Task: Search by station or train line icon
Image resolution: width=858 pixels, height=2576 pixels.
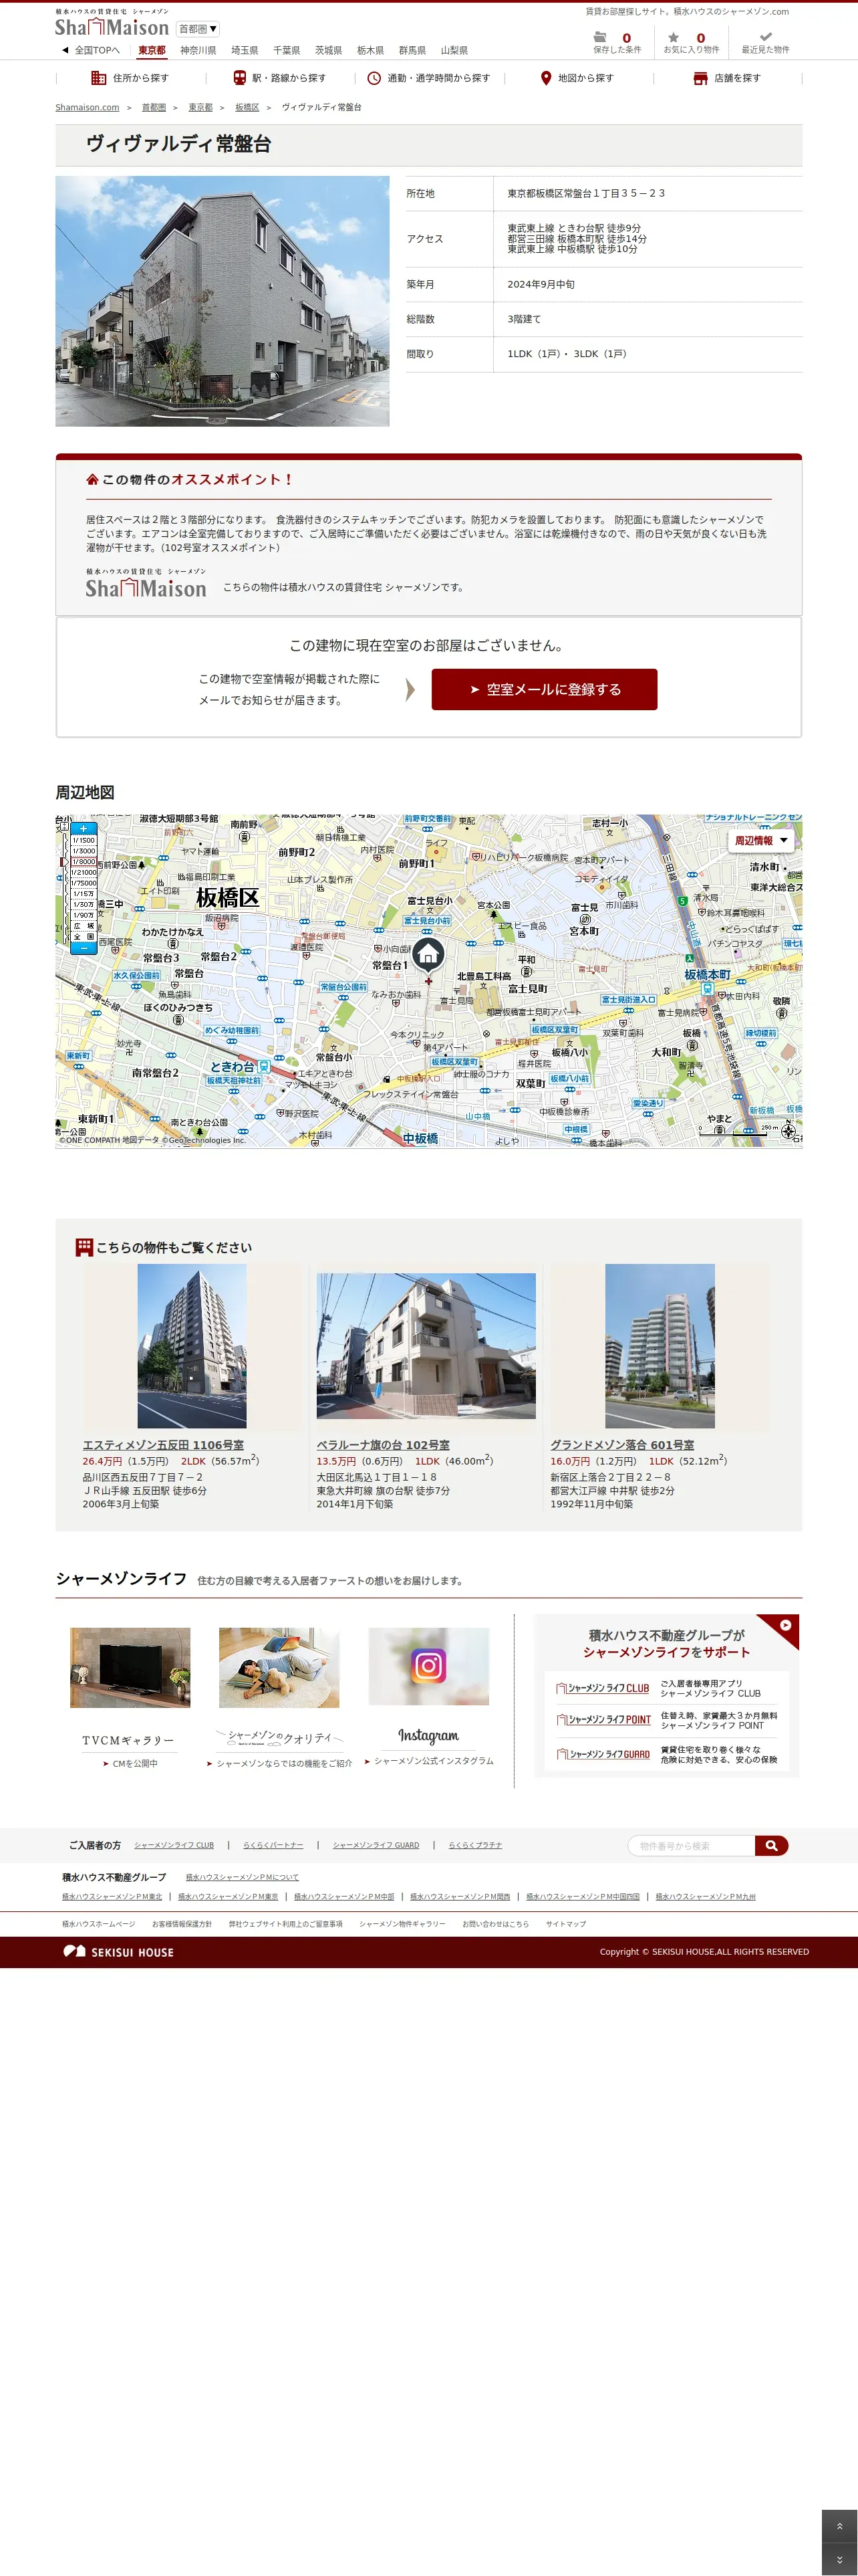Action: pyautogui.click(x=240, y=78)
